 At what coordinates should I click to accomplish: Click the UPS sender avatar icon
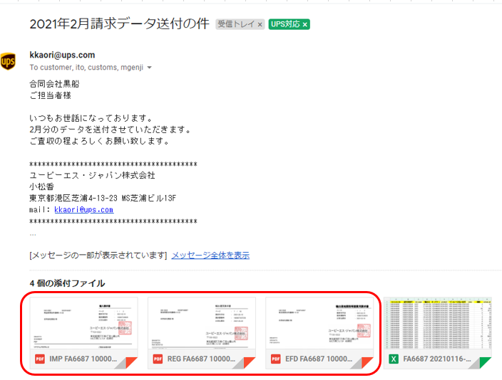pos(8,61)
